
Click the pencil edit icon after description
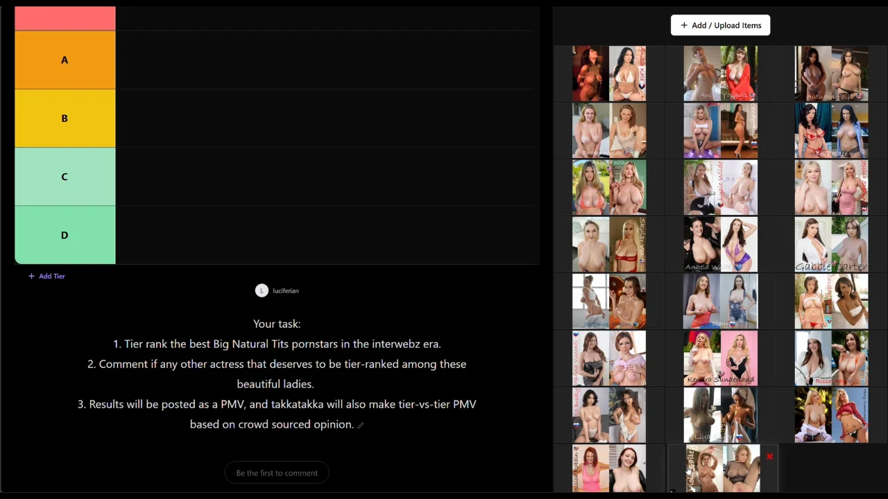point(361,426)
